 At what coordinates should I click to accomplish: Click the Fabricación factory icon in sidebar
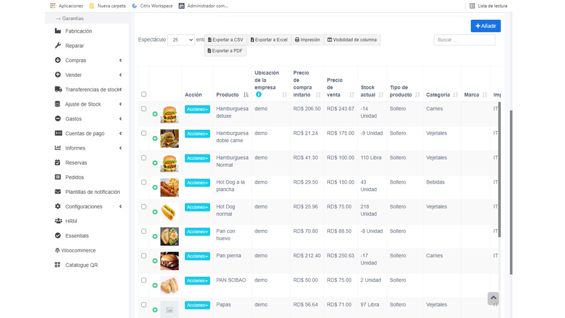[x=57, y=31]
